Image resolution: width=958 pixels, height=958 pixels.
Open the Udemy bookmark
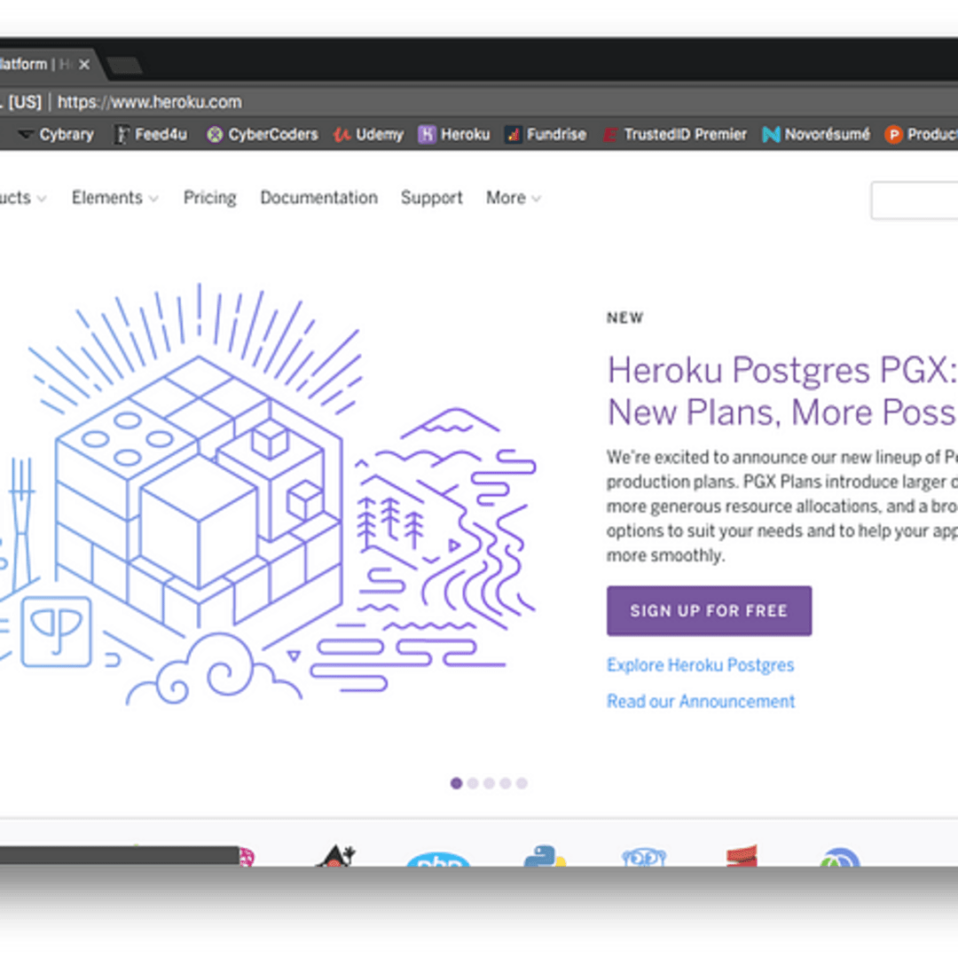(x=368, y=135)
